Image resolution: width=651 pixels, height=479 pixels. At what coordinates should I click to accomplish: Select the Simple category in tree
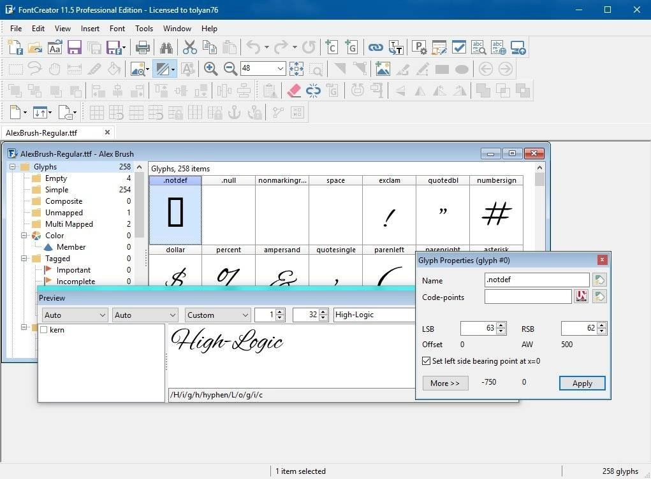click(57, 190)
